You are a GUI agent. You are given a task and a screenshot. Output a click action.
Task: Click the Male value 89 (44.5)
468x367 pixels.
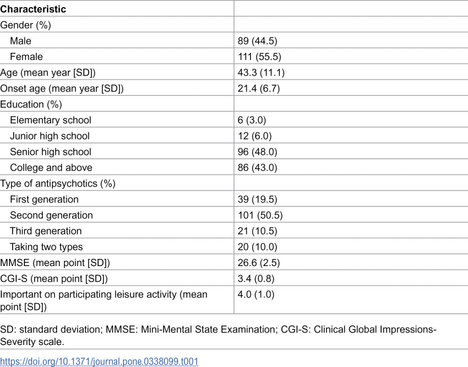[257, 41]
